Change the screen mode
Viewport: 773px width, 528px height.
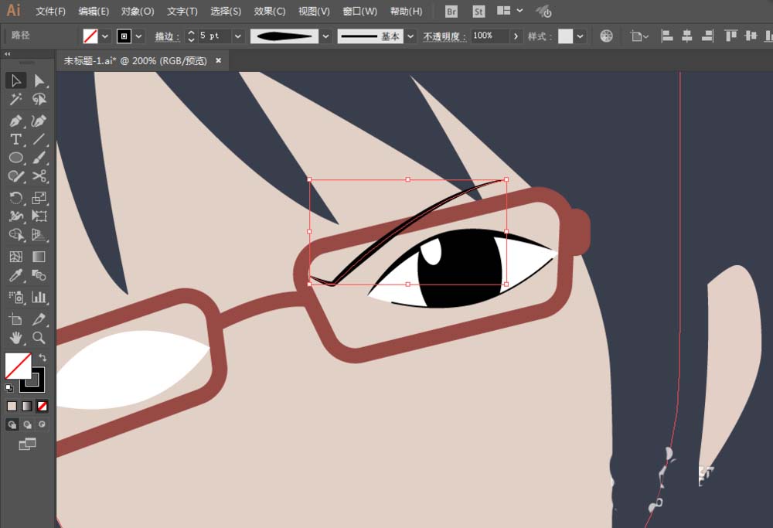pos(27,445)
